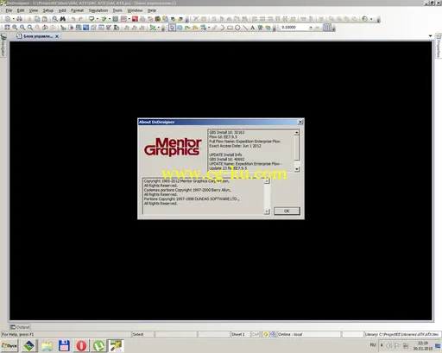Select the Arc drawing tool
442x353 pixels.
(222, 28)
